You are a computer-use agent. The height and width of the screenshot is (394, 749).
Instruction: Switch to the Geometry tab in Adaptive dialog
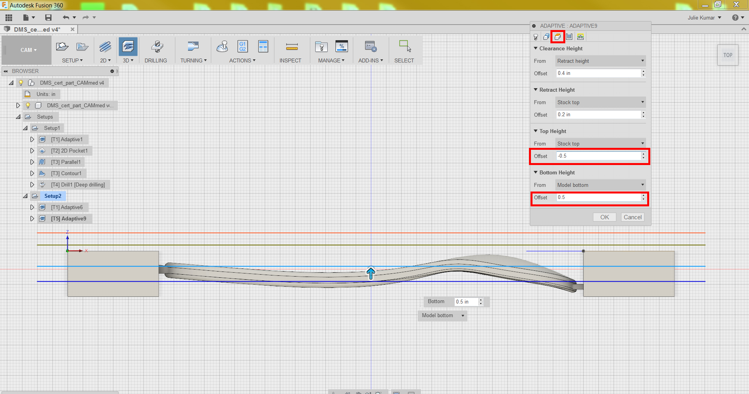click(547, 37)
